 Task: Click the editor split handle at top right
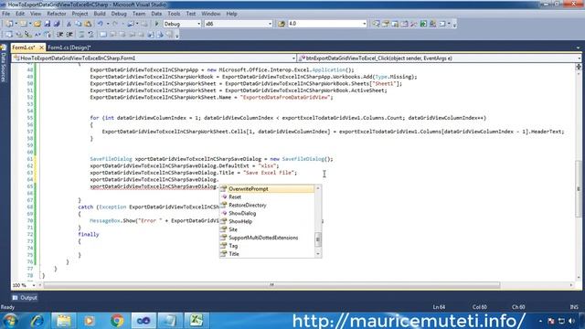[x=579, y=67]
